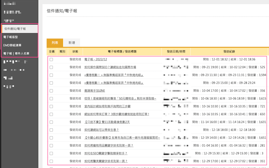
Task: Open the 電子報 - 2022/12 newsletter link
Action: coord(95,60)
